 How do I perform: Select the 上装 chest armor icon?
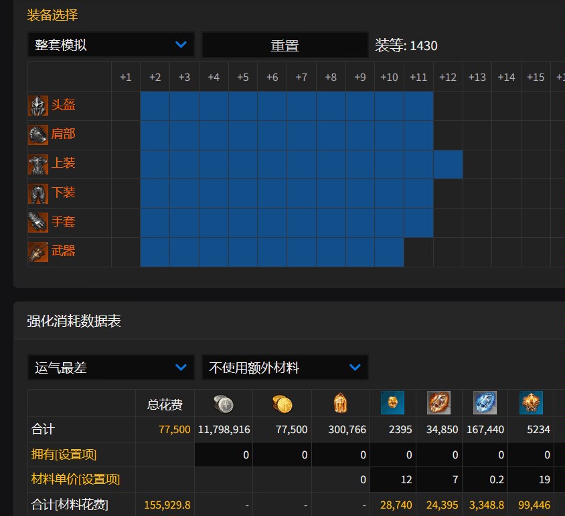click(x=38, y=164)
